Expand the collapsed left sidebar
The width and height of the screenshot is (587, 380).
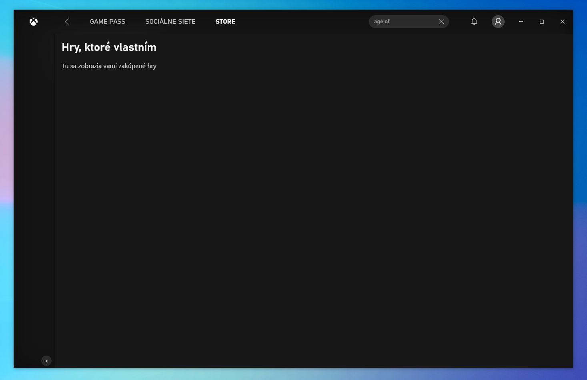click(x=46, y=361)
